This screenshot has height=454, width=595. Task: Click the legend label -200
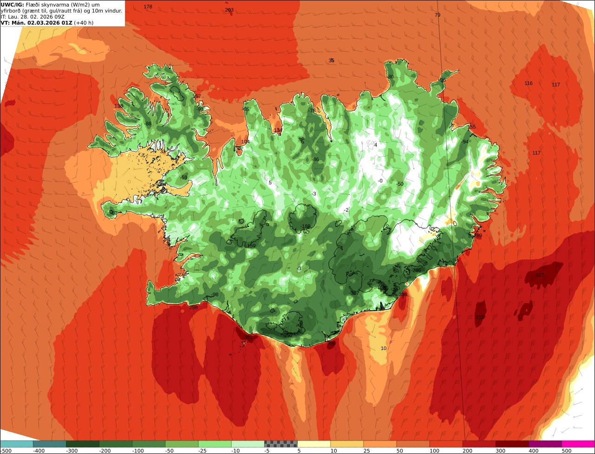point(104,451)
